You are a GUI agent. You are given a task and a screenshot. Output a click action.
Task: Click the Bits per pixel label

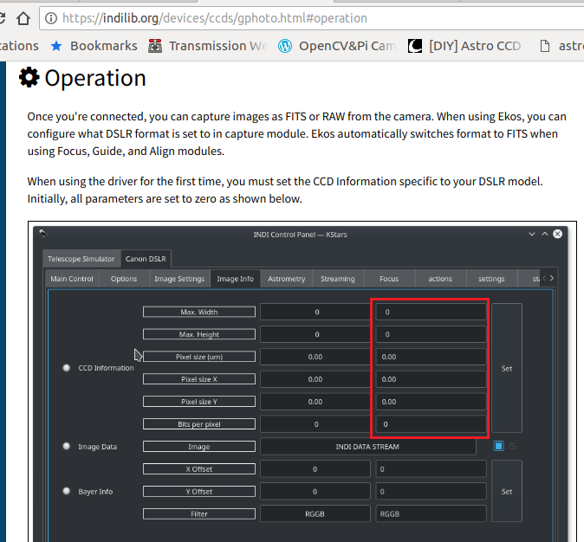199,424
